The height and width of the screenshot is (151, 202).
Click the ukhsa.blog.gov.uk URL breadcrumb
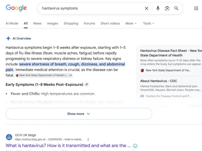click(x=49, y=139)
